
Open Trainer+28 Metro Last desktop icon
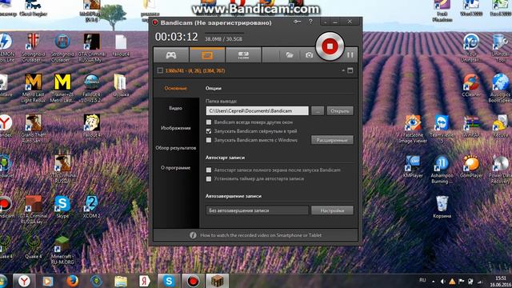pyautogui.click(x=62, y=88)
